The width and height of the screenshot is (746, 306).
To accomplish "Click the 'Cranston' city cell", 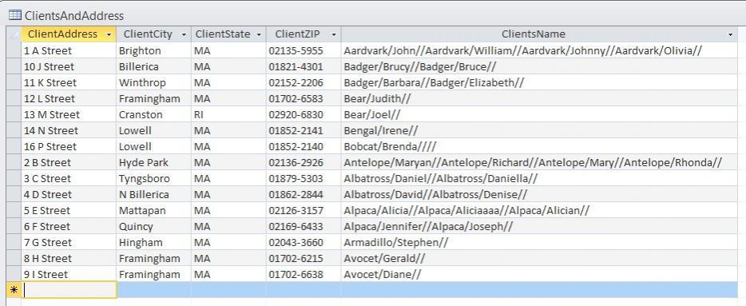I will (x=153, y=115).
